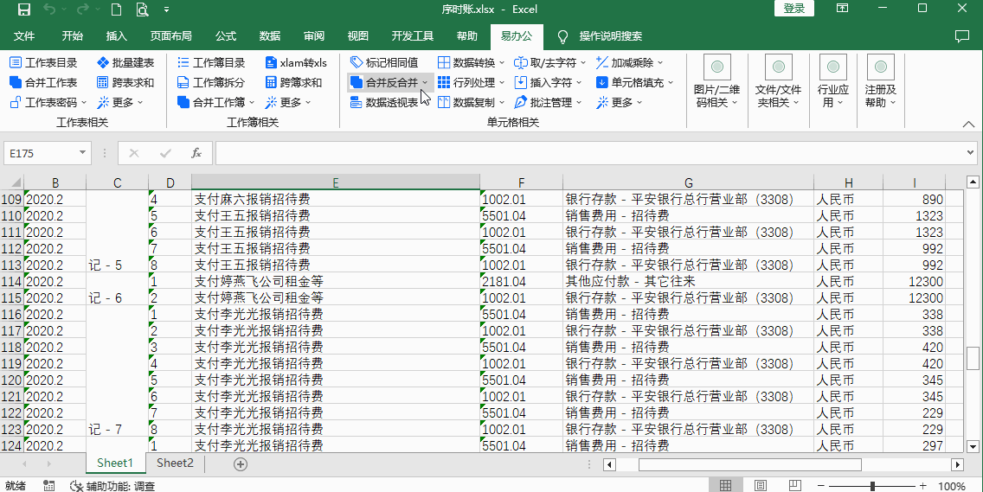The image size is (983, 492).
Task: Click in the formula bar input
Action: click(589, 154)
